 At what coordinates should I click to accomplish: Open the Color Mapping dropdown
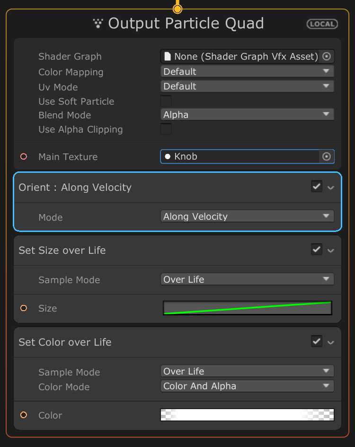(247, 72)
